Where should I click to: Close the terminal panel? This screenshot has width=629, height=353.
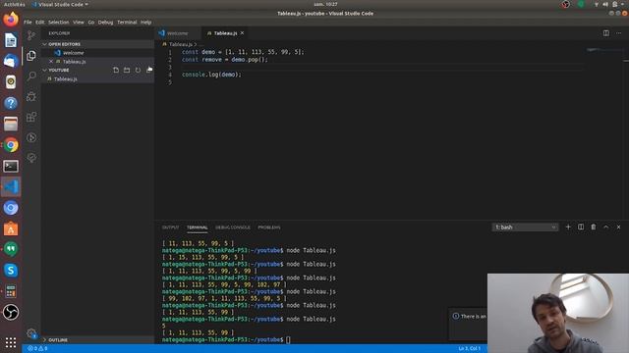coord(618,227)
